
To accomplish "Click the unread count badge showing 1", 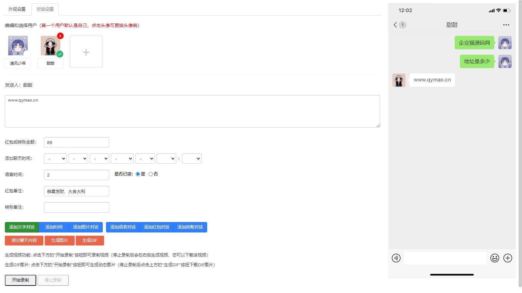I will (403, 25).
